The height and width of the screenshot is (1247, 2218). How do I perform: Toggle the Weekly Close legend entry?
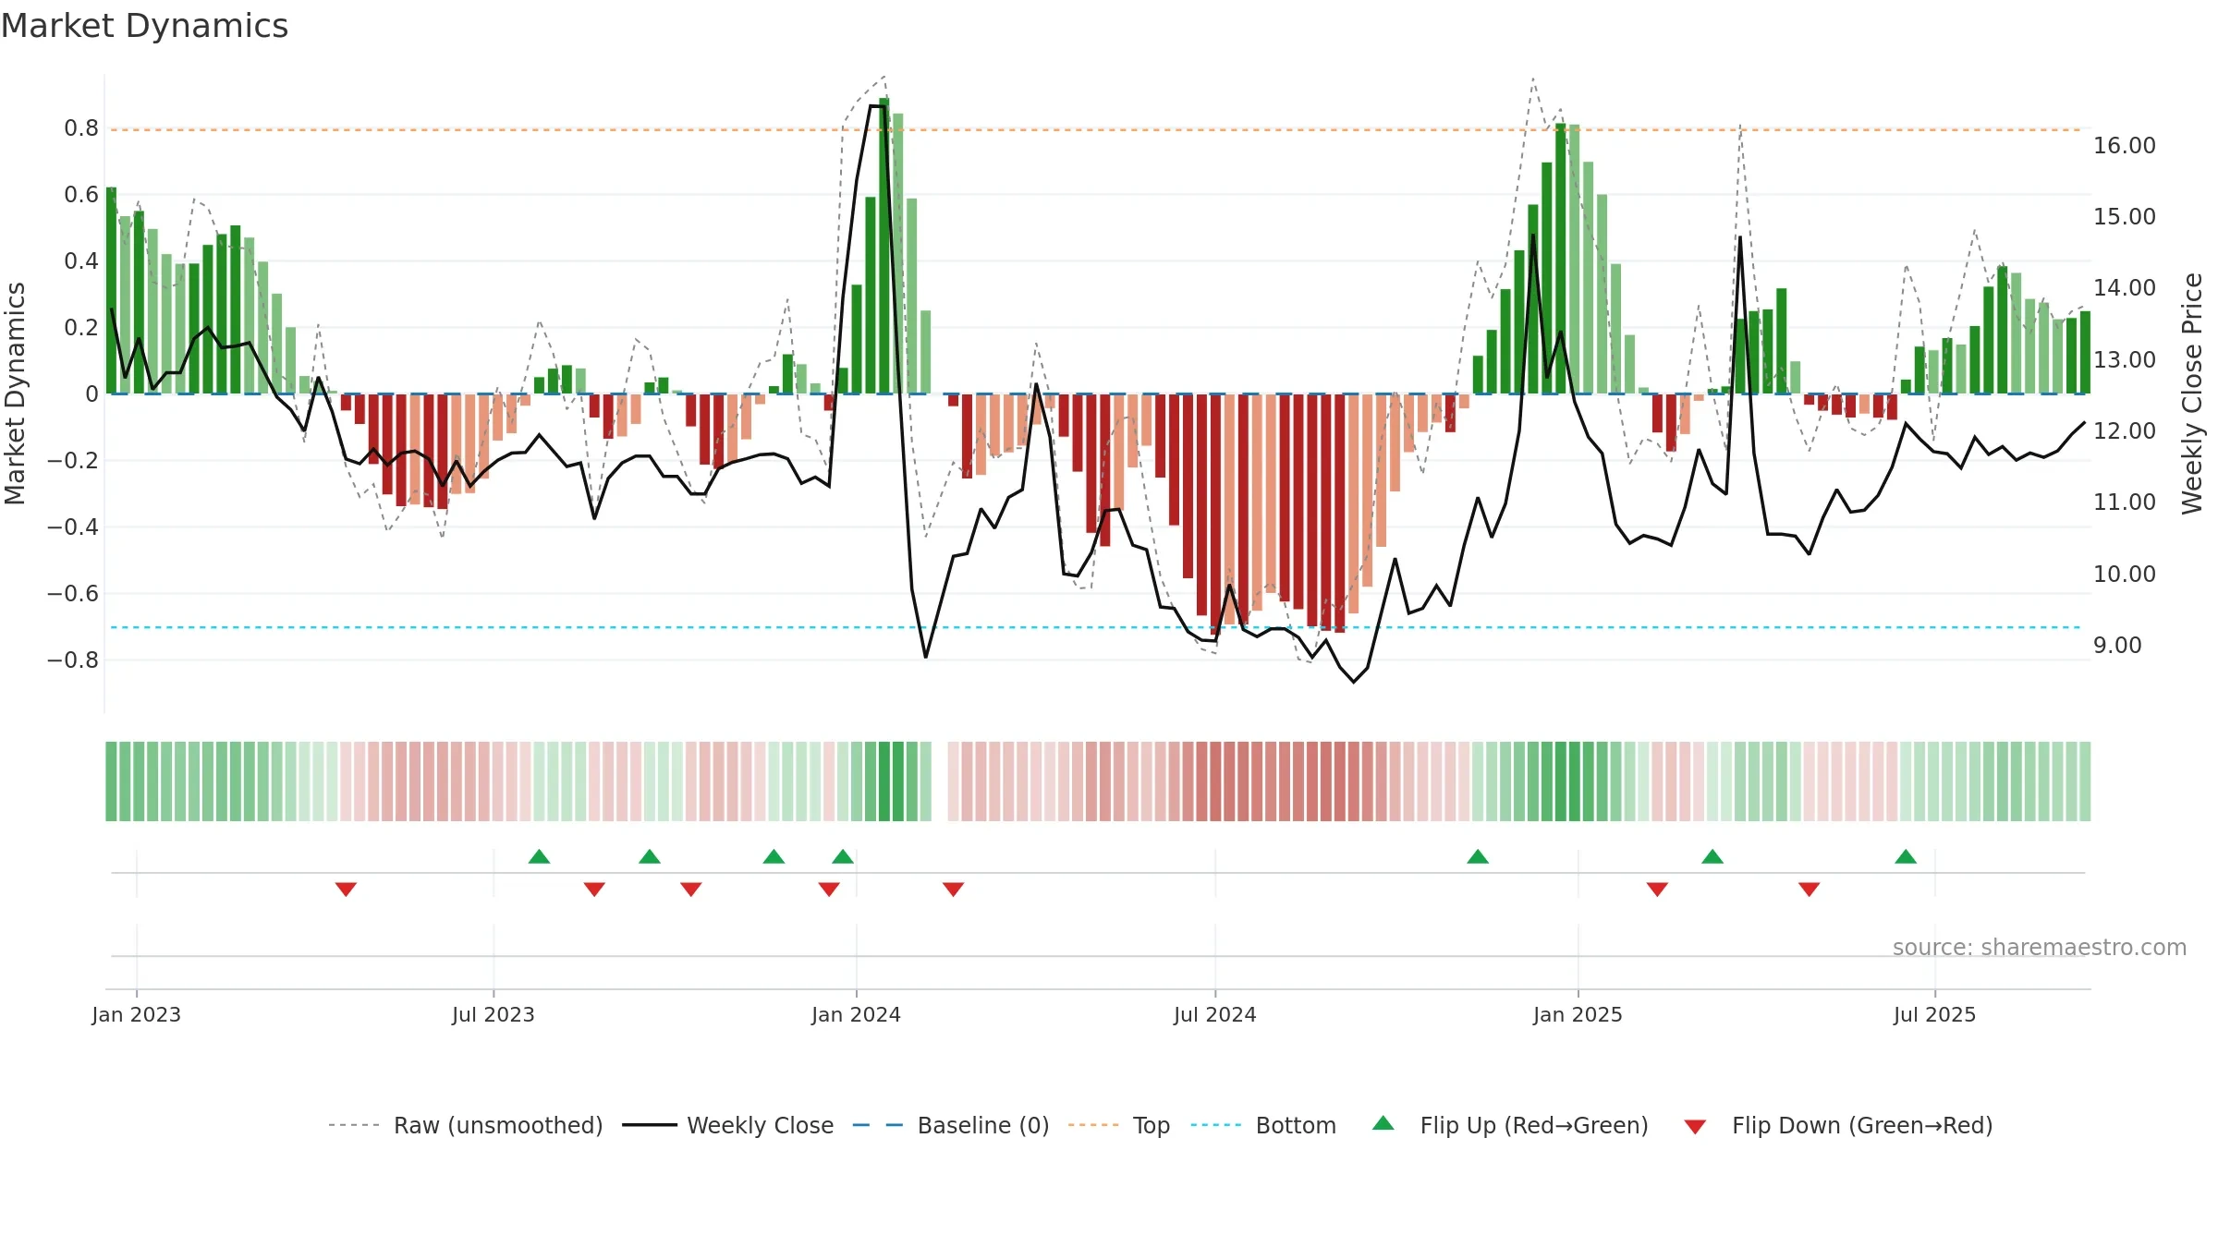(x=727, y=1125)
